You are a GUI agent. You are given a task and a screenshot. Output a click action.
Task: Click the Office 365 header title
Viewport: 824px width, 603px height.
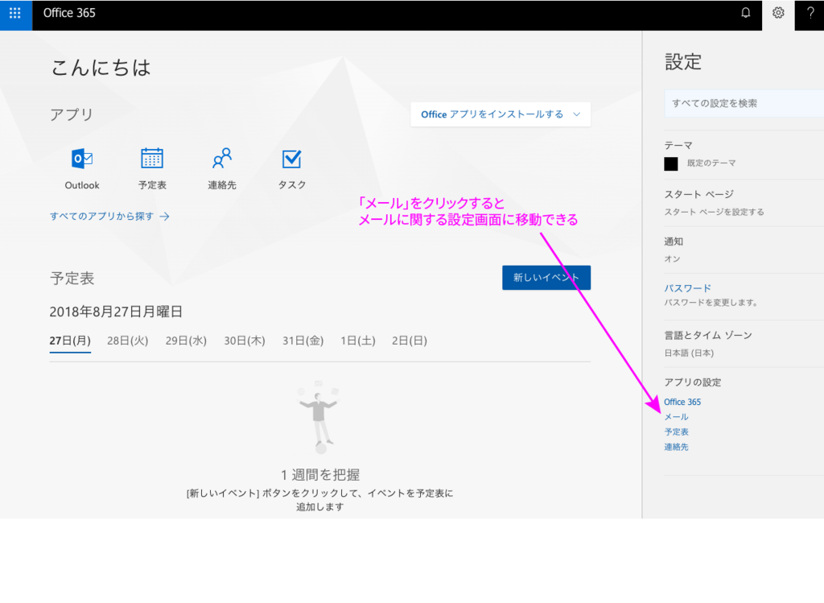pyautogui.click(x=69, y=13)
